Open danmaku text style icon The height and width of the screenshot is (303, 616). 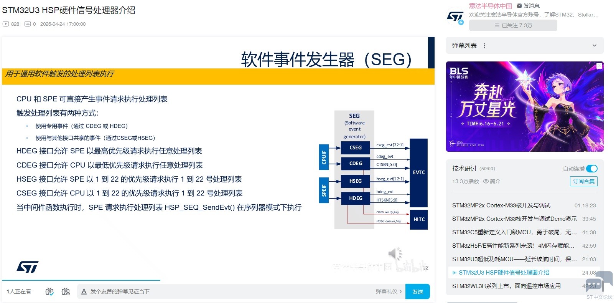click(84, 291)
